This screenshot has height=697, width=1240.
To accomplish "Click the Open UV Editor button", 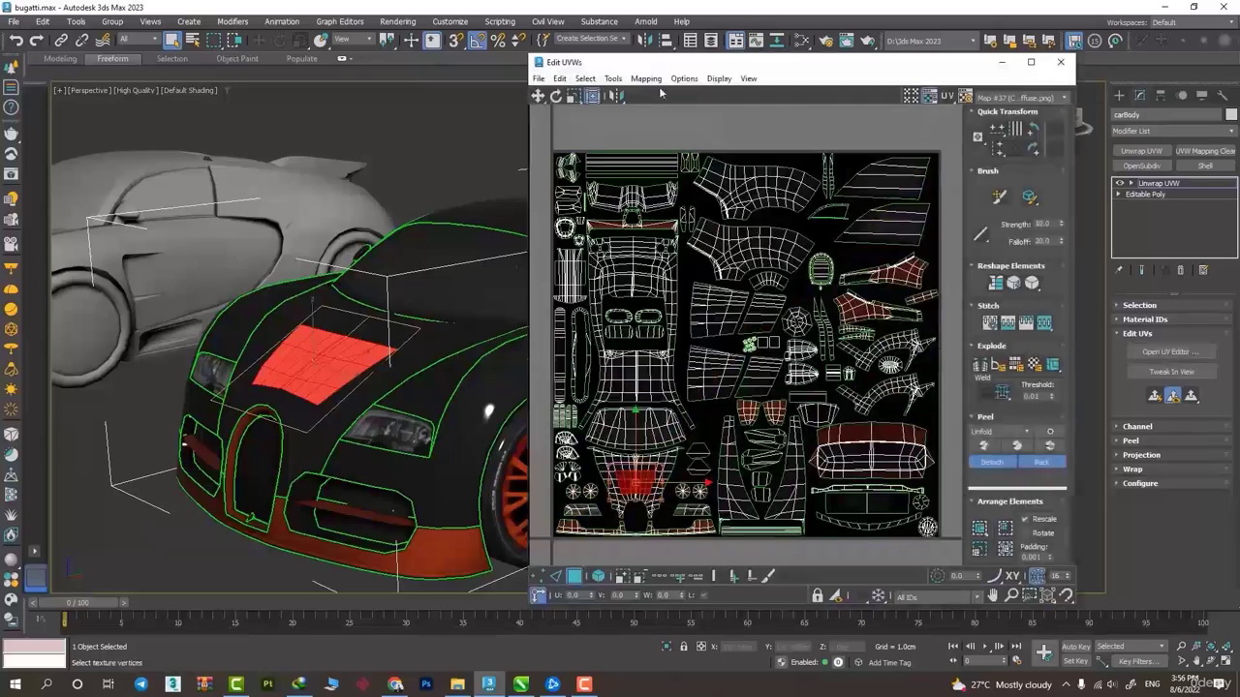I will (x=1171, y=352).
